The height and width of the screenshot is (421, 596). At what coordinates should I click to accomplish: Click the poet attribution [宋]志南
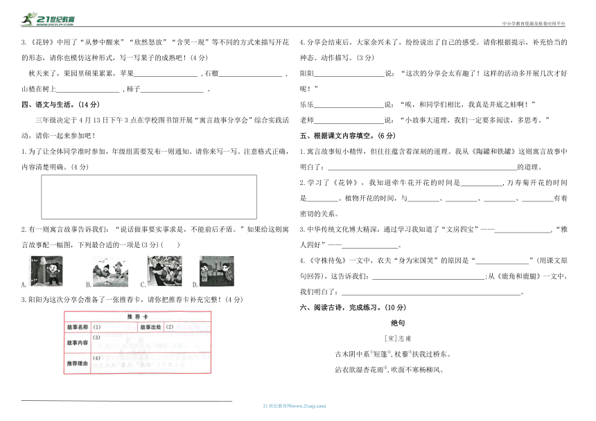pyautogui.click(x=398, y=339)
